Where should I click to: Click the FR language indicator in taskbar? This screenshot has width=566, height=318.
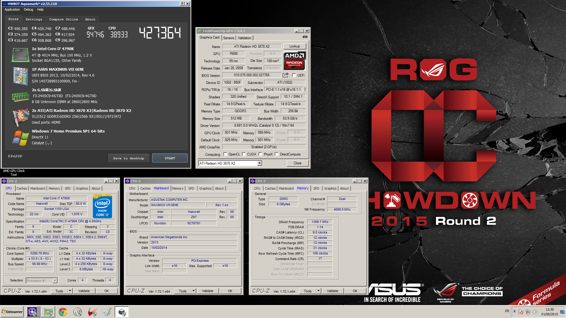pyautogui.click(x=507, y=311)
